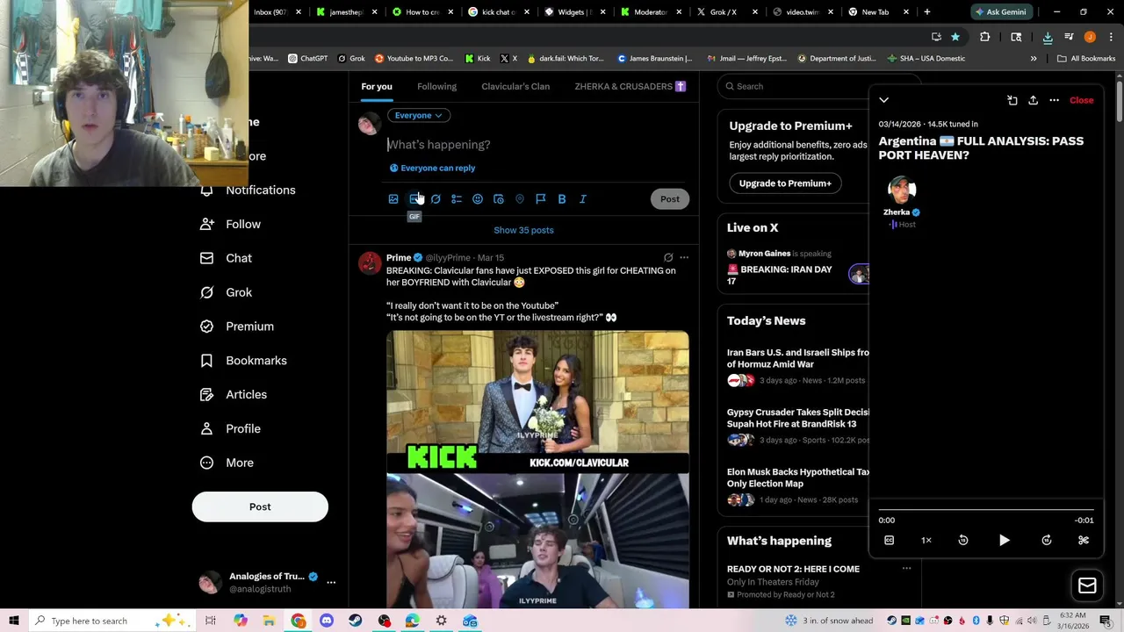Open the floating messages envelope icon

coord(1087,585)
